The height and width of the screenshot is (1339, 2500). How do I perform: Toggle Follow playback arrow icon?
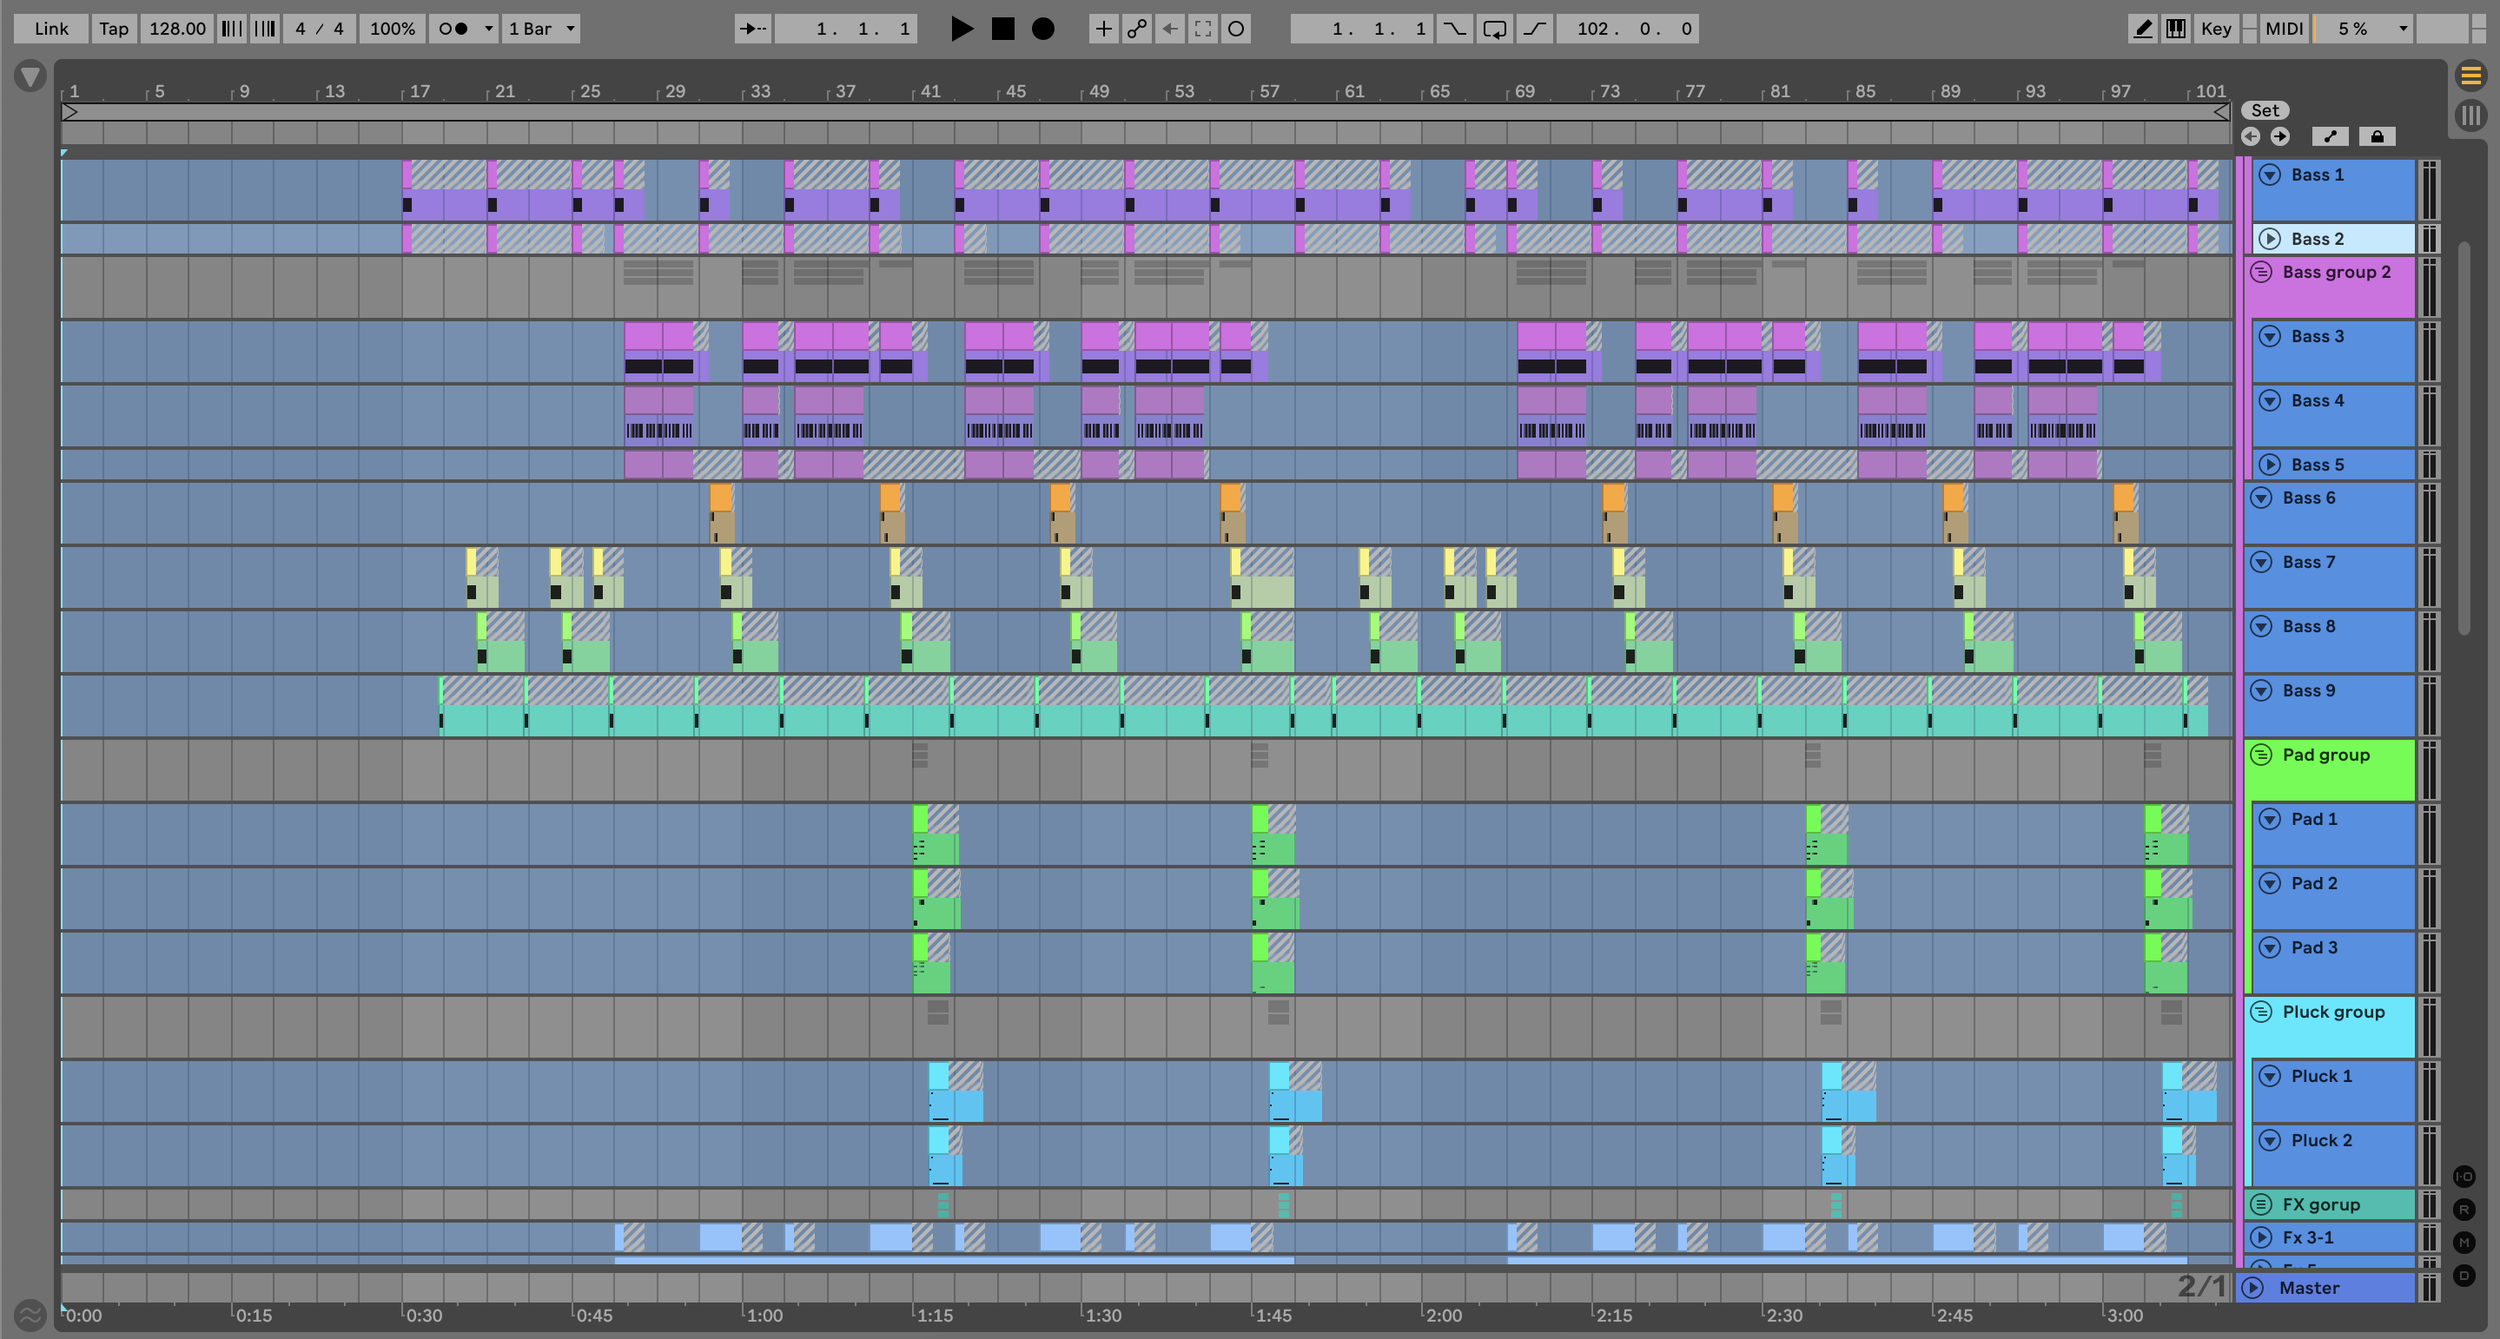point(752,28)
